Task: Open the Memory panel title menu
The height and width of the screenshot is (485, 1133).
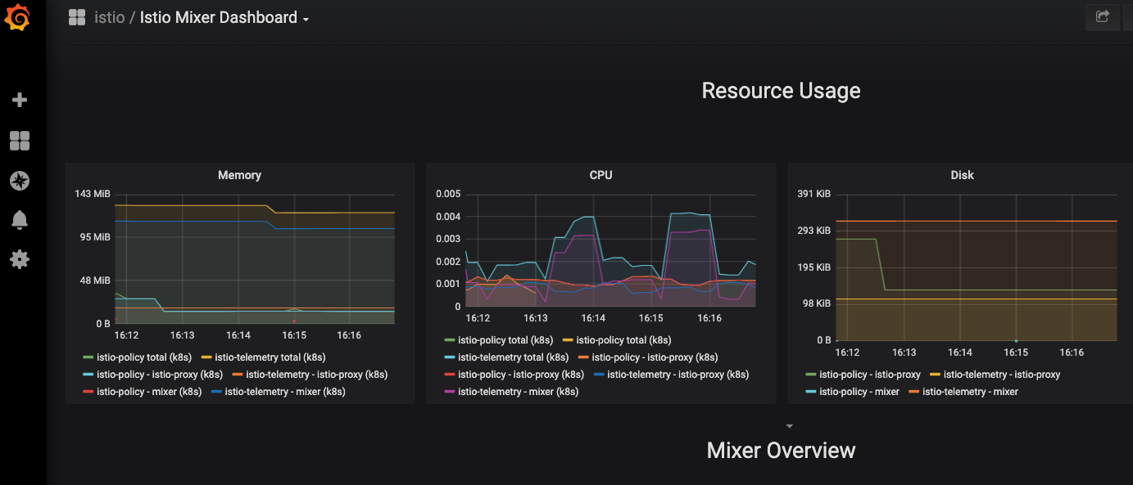Action: tap(239, 174)
